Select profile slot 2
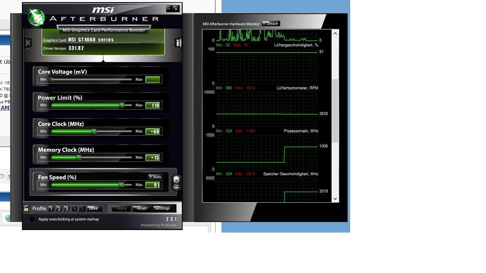Screen dimensions: 486x273 click(59, 209)
